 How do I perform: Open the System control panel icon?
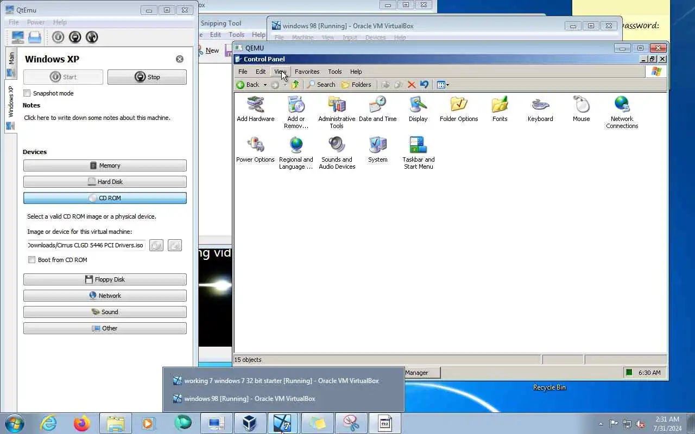pyautogui.click(x=377, y=150)
